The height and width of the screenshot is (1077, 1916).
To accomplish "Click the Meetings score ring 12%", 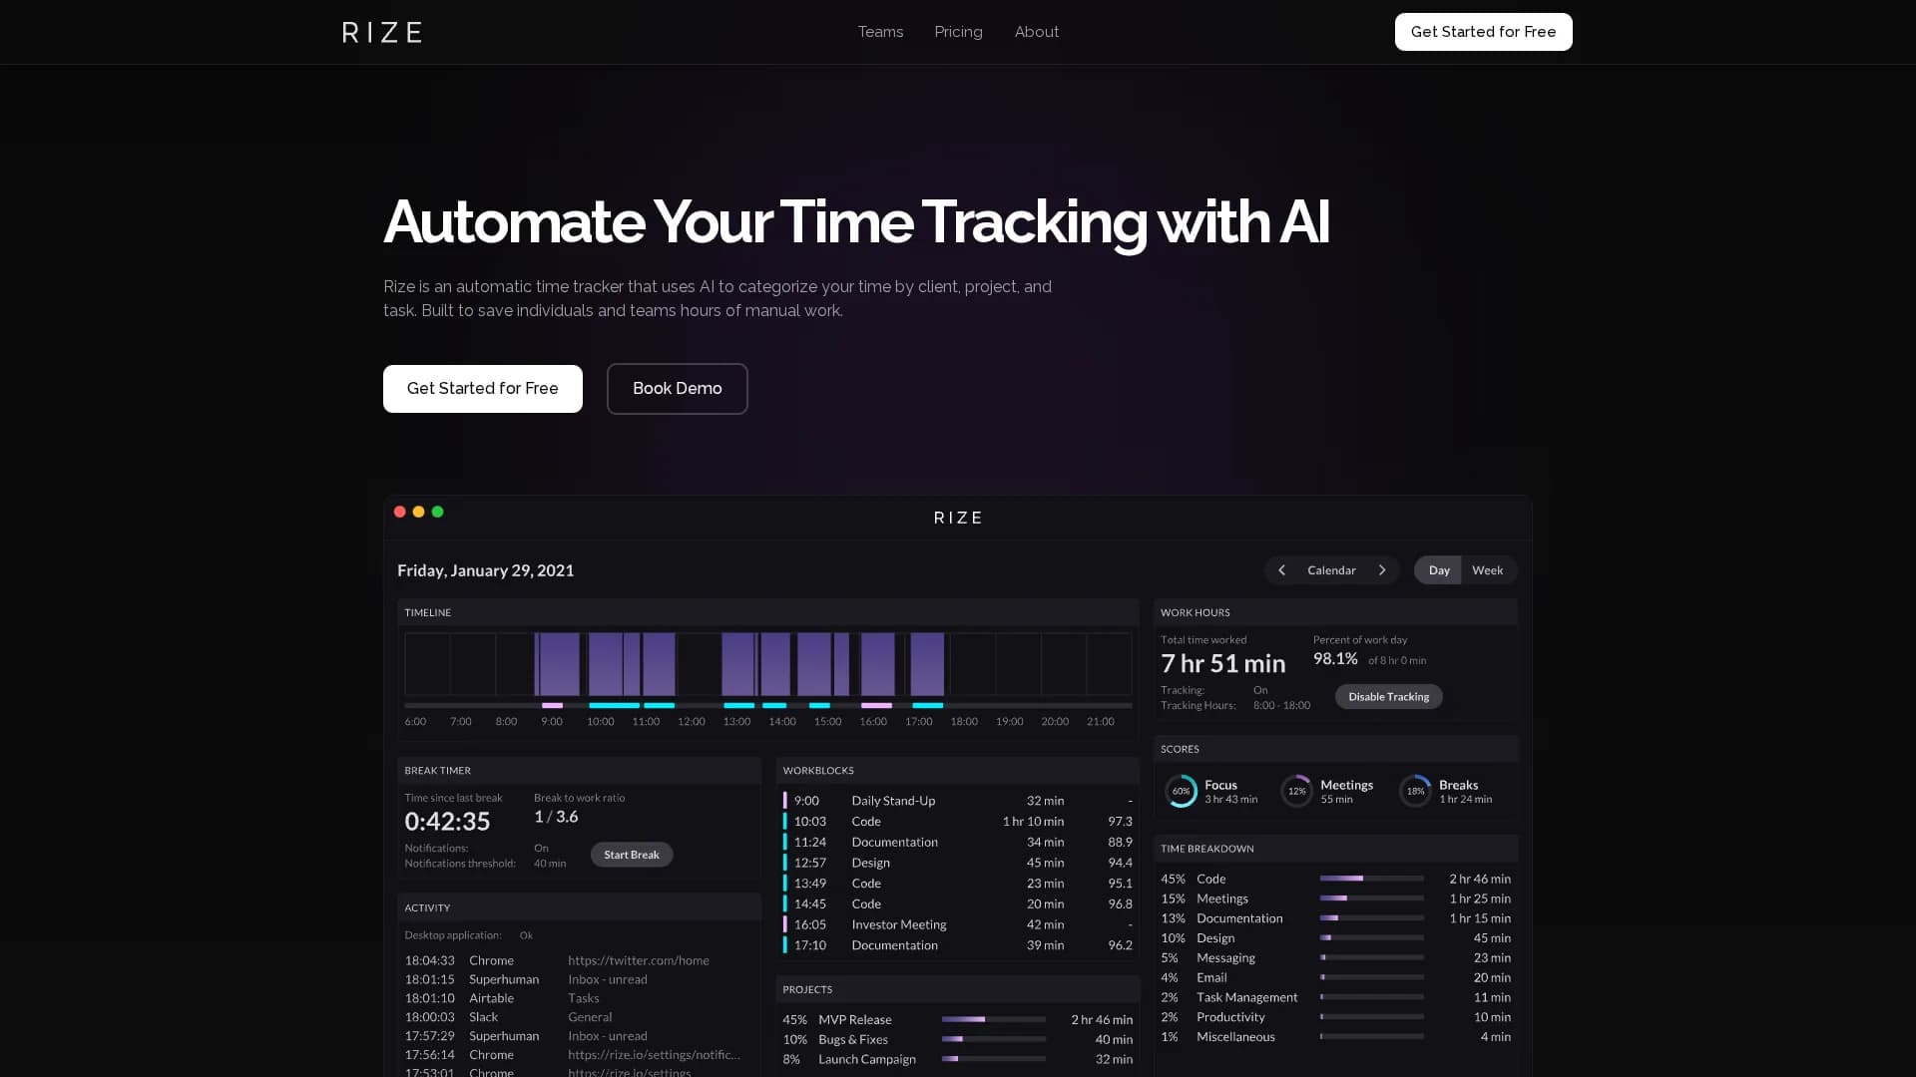I will coord(1296,791).
